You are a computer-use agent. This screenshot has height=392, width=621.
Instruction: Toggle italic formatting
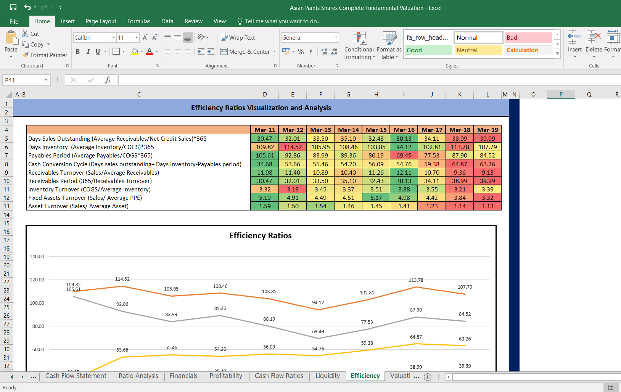click(88, 51)
